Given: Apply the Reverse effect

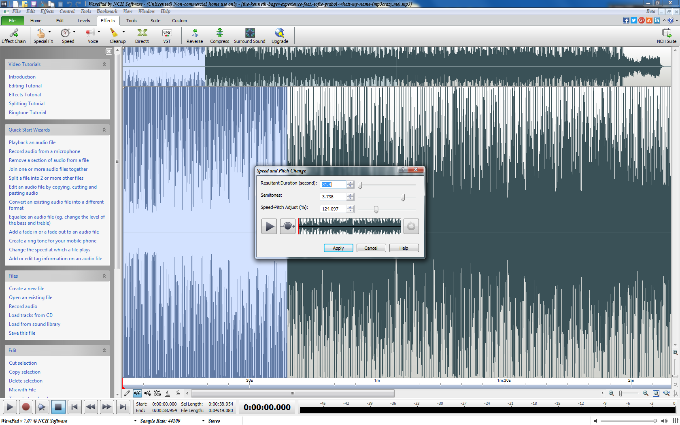Looking at the screenshot, I should (195, 36).
